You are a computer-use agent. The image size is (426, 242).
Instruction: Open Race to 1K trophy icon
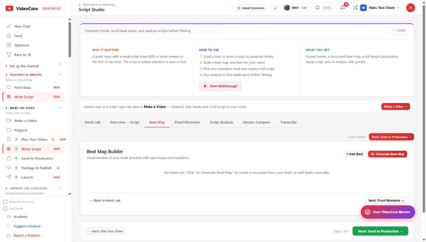coord(9,55)
